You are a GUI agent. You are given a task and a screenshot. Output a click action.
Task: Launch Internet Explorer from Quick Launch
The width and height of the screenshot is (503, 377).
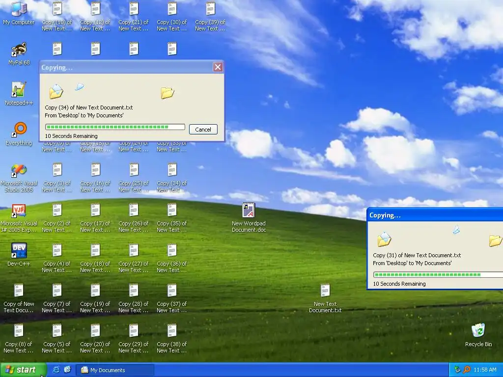coord(56,370)
